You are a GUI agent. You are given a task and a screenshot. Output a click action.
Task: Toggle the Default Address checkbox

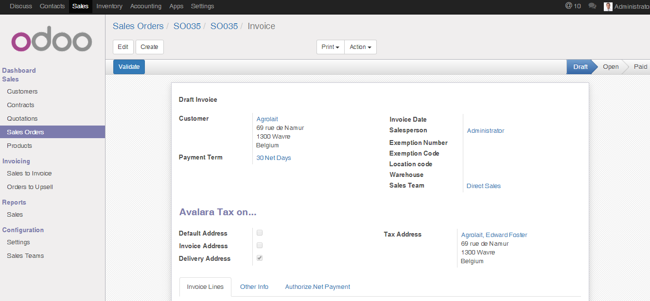click(260, 233)
